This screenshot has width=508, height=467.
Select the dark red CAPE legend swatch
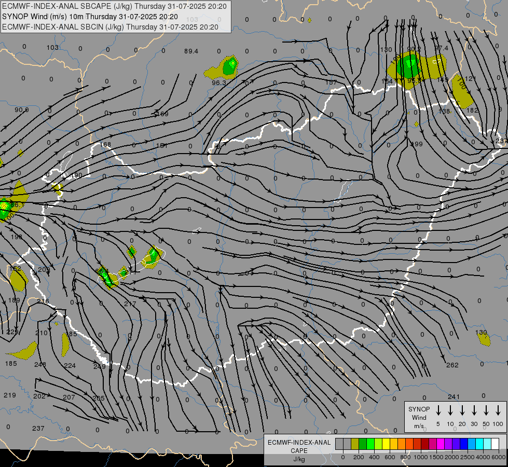[x=425, y=444]
